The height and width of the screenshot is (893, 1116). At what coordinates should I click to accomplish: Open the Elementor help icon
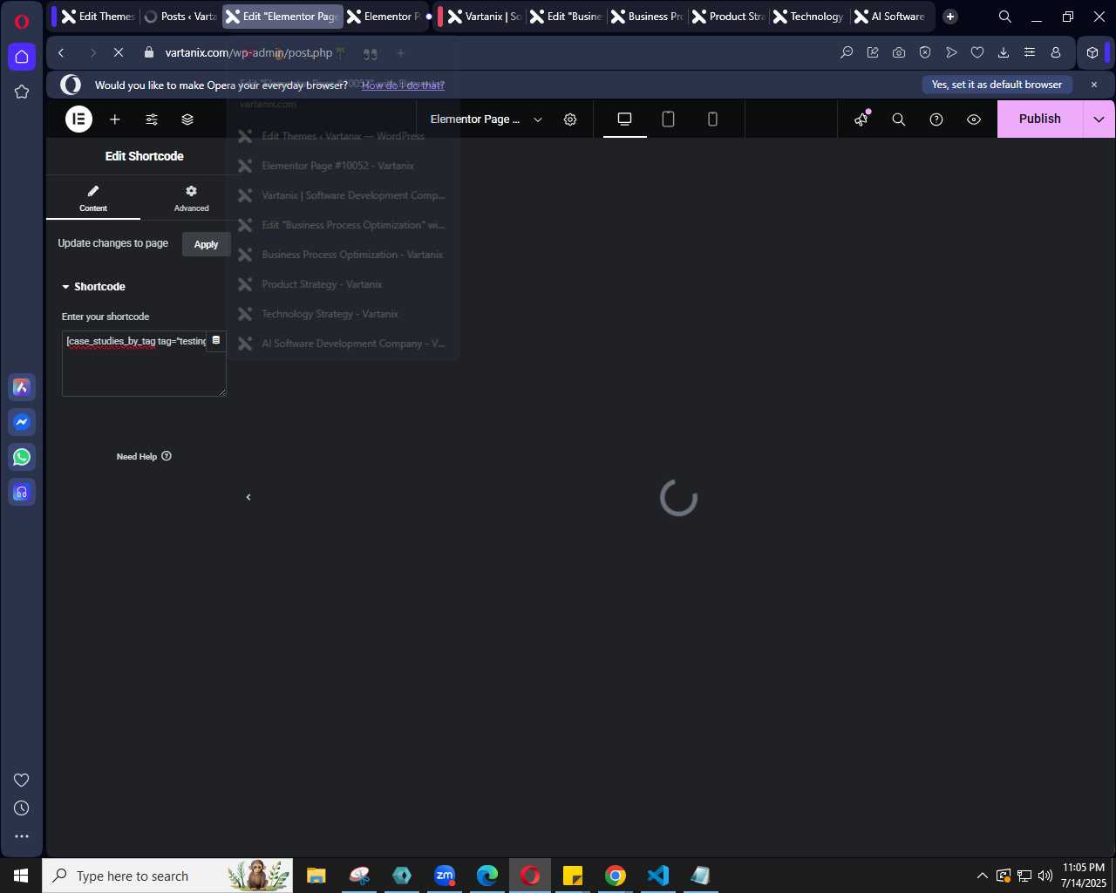tap(936, 119)
